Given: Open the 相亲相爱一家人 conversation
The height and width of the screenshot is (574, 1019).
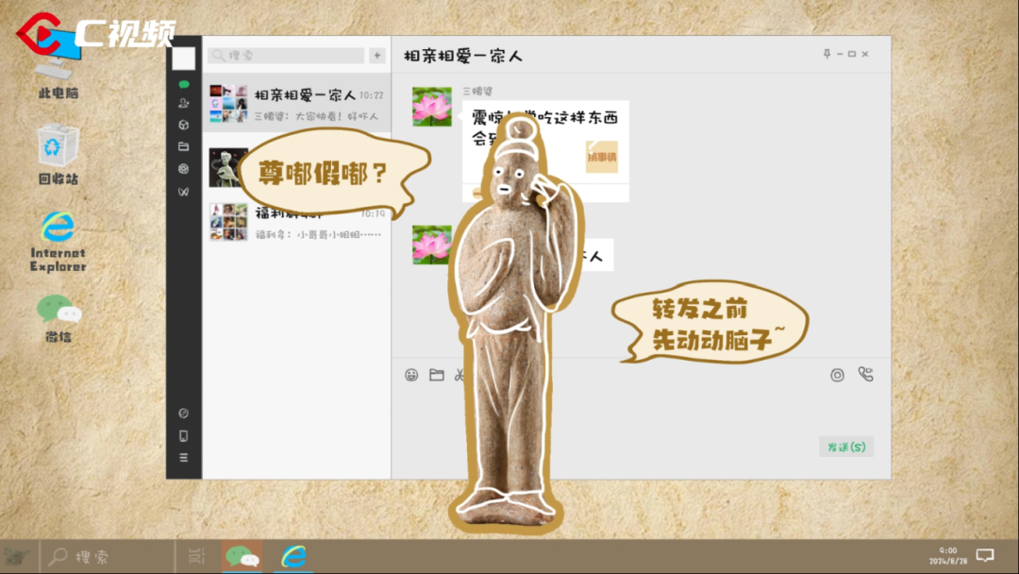Looking at the screenshot, I should click(x=292, y=104).
